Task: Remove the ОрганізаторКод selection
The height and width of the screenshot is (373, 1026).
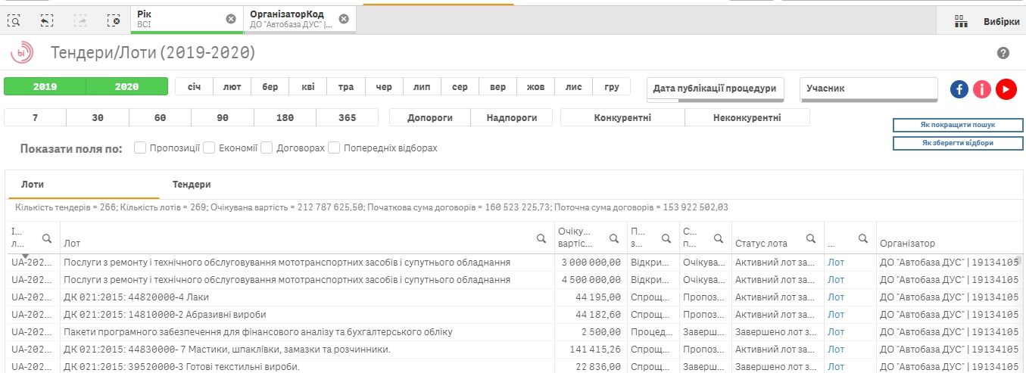Action: click(344, 19)
